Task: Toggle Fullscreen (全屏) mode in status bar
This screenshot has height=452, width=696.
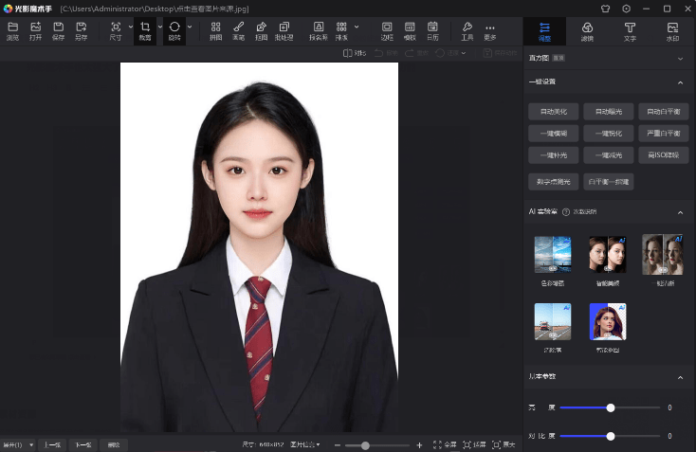Action: tap(445, 444)
